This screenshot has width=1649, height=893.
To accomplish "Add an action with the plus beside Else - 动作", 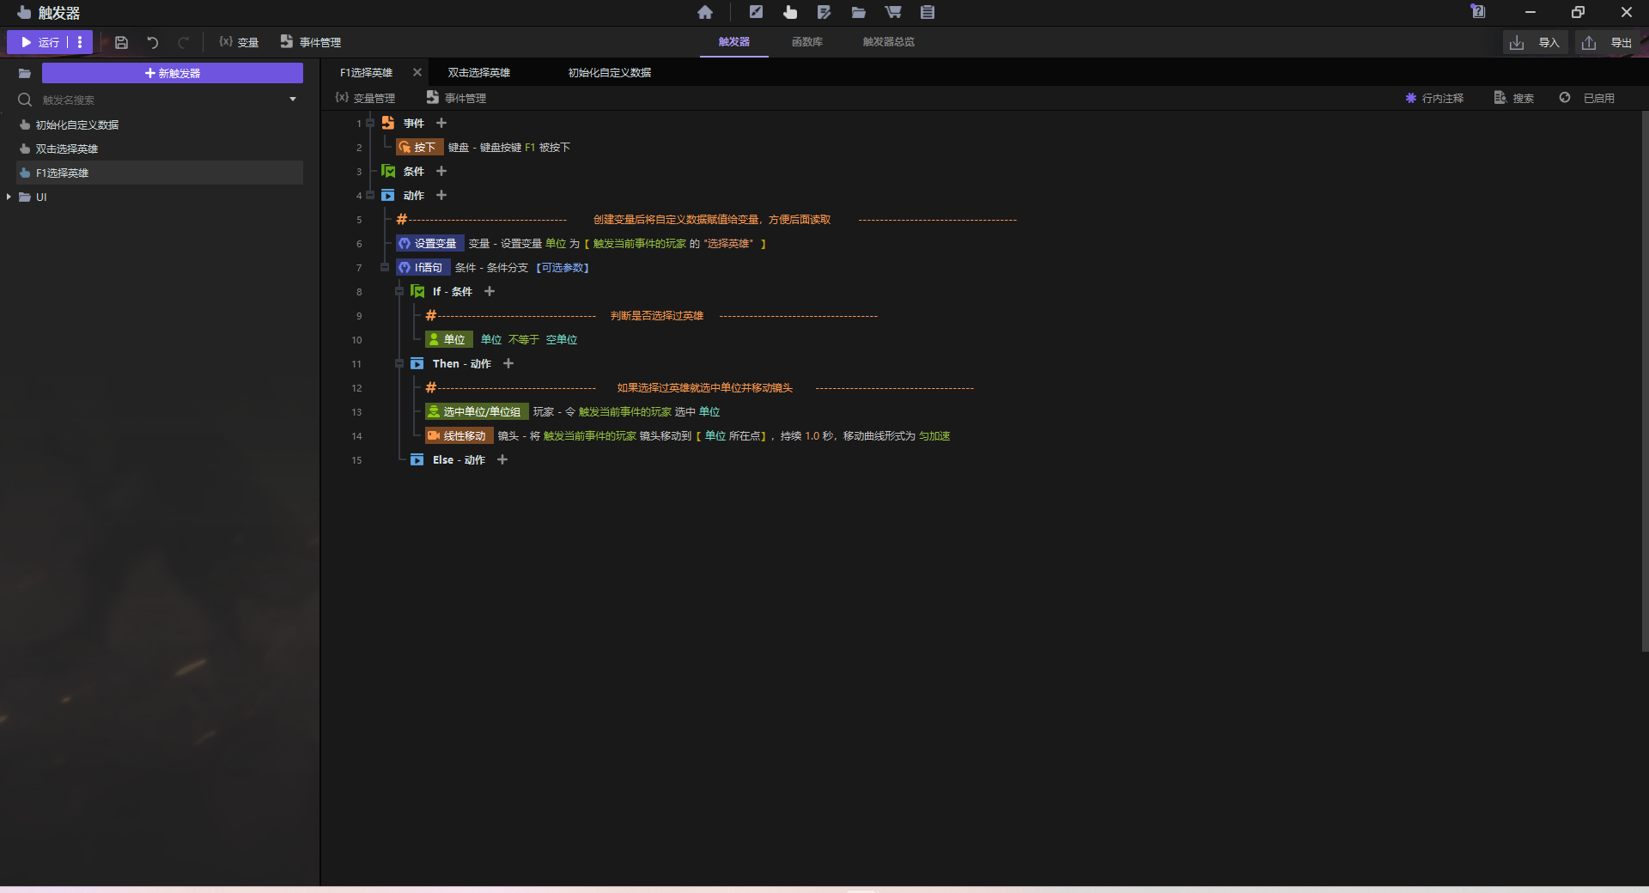I will (x=502, y=460).
